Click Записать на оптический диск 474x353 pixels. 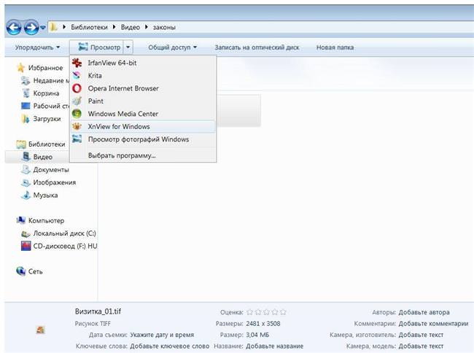pyautogui.click(x=257, y=47)
